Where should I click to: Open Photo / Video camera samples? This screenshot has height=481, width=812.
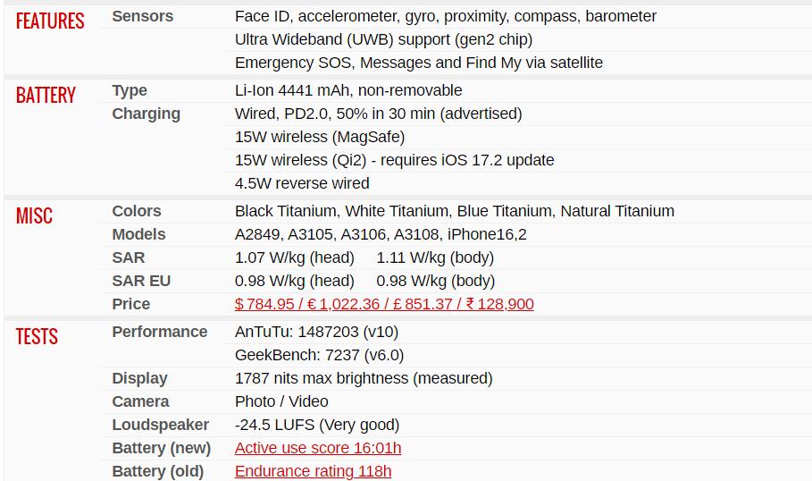point(281,401)
